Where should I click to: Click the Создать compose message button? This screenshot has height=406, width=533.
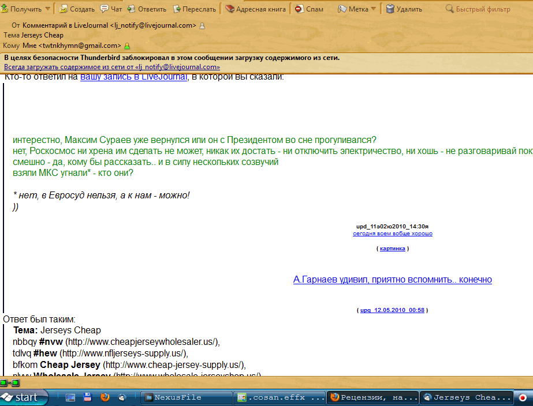77,9
